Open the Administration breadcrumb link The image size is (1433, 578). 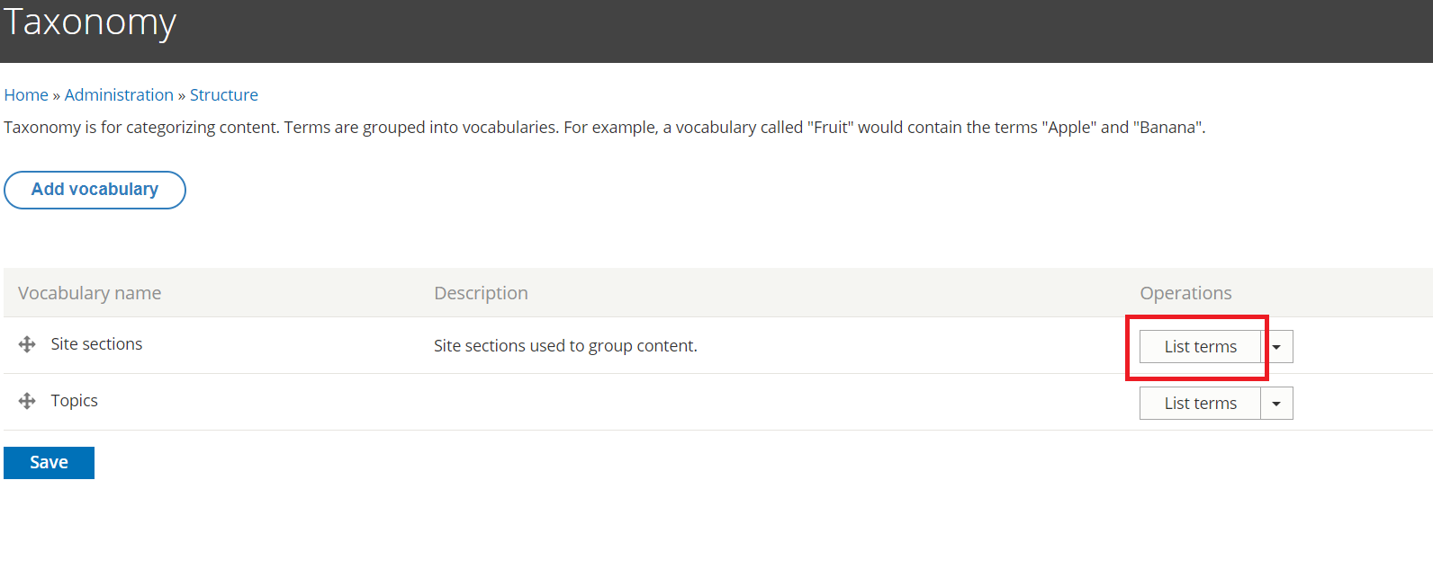(119, 95)
